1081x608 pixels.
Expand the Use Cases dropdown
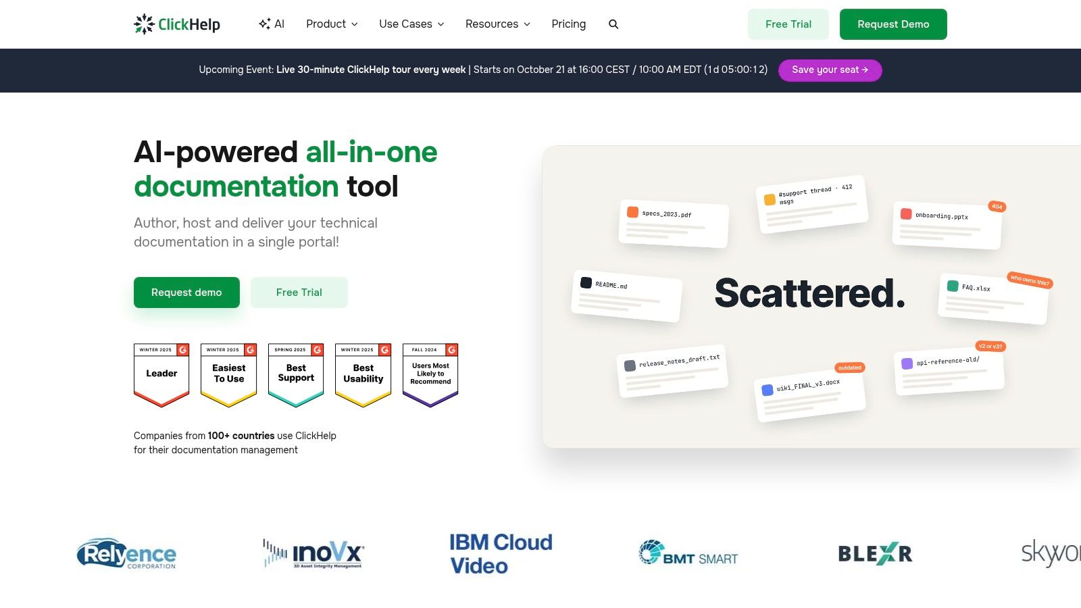point(411,24)
